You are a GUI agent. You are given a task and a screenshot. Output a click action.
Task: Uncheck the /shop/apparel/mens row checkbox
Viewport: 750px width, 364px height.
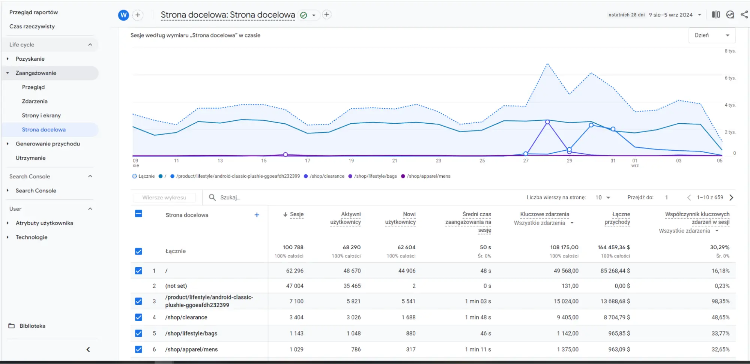(x=138, y=349)
